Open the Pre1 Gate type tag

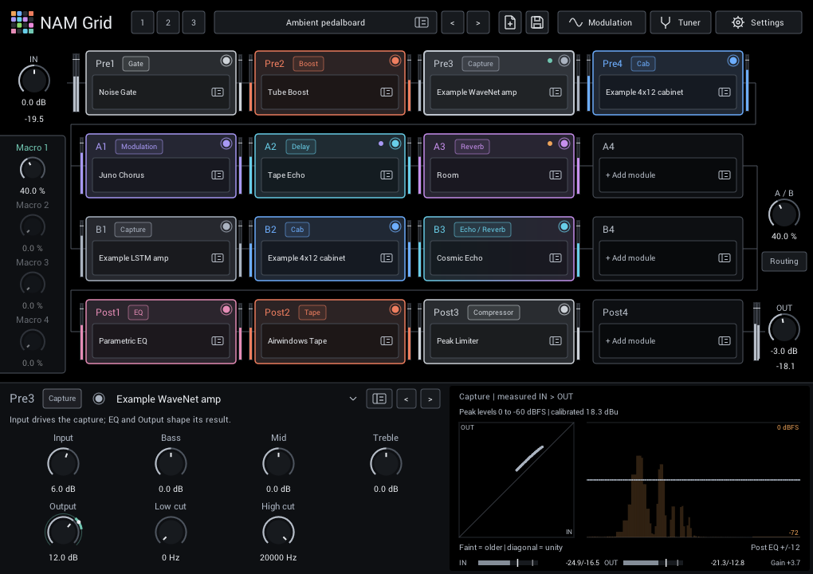point(135,64)
